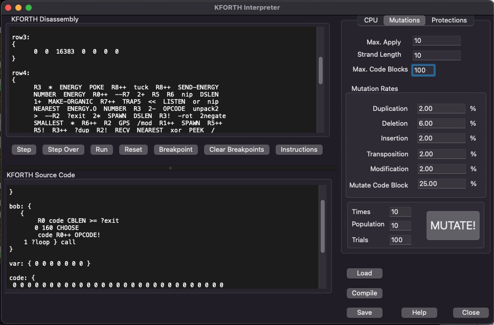
Task: Click the splitter handle between the panes
Action: click(x=170, y=168)
